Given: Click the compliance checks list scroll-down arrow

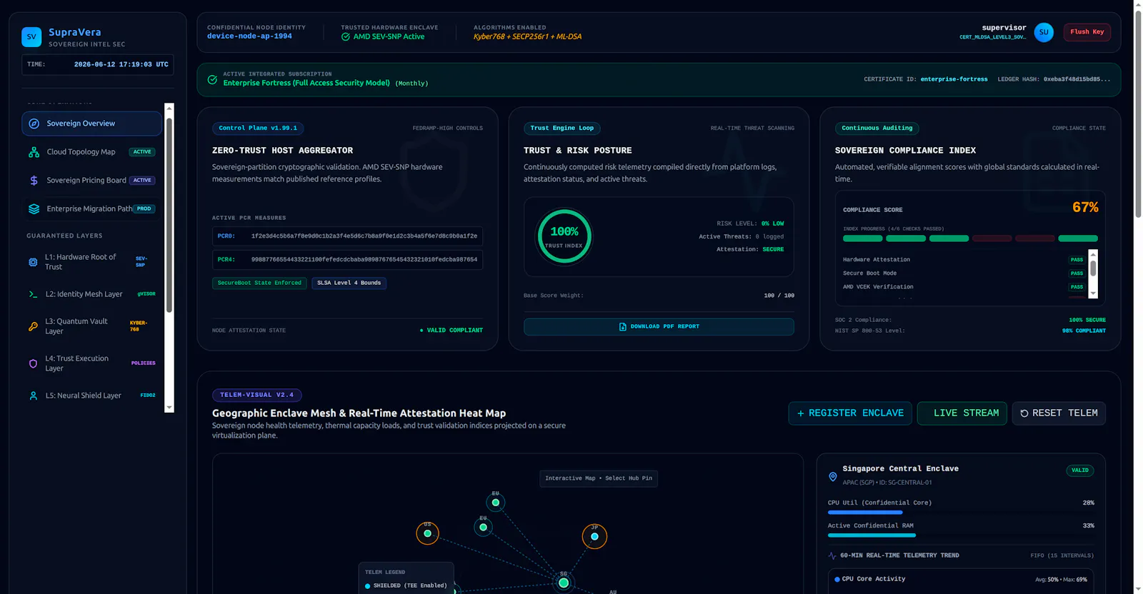Looking at the screenshot, I should (x=1093, y=293).
